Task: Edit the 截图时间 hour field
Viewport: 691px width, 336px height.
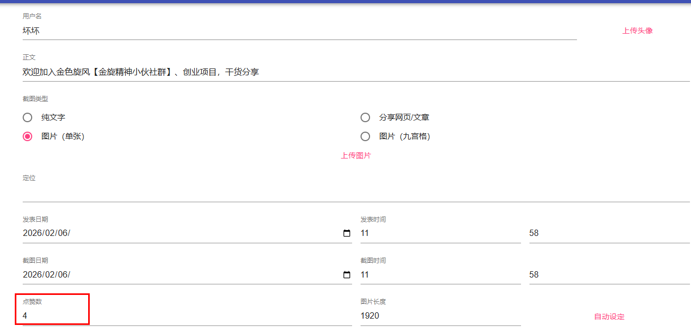Action: [440, 275]
